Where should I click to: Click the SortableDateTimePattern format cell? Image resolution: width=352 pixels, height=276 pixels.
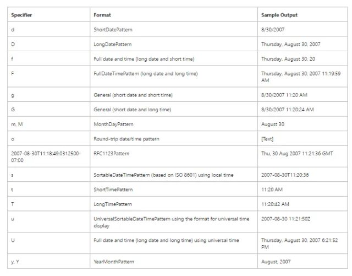163,175
